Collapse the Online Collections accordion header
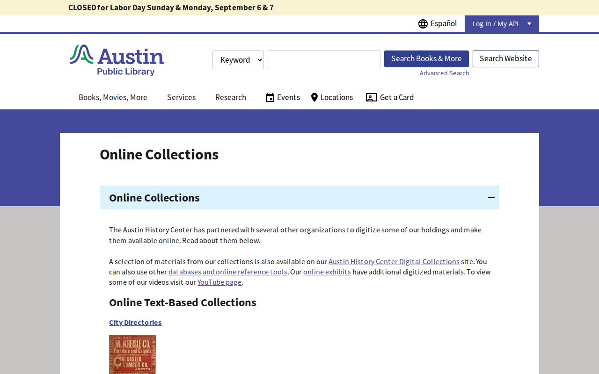The height and width of the screenshot is (374, 599). click(299, 198)
